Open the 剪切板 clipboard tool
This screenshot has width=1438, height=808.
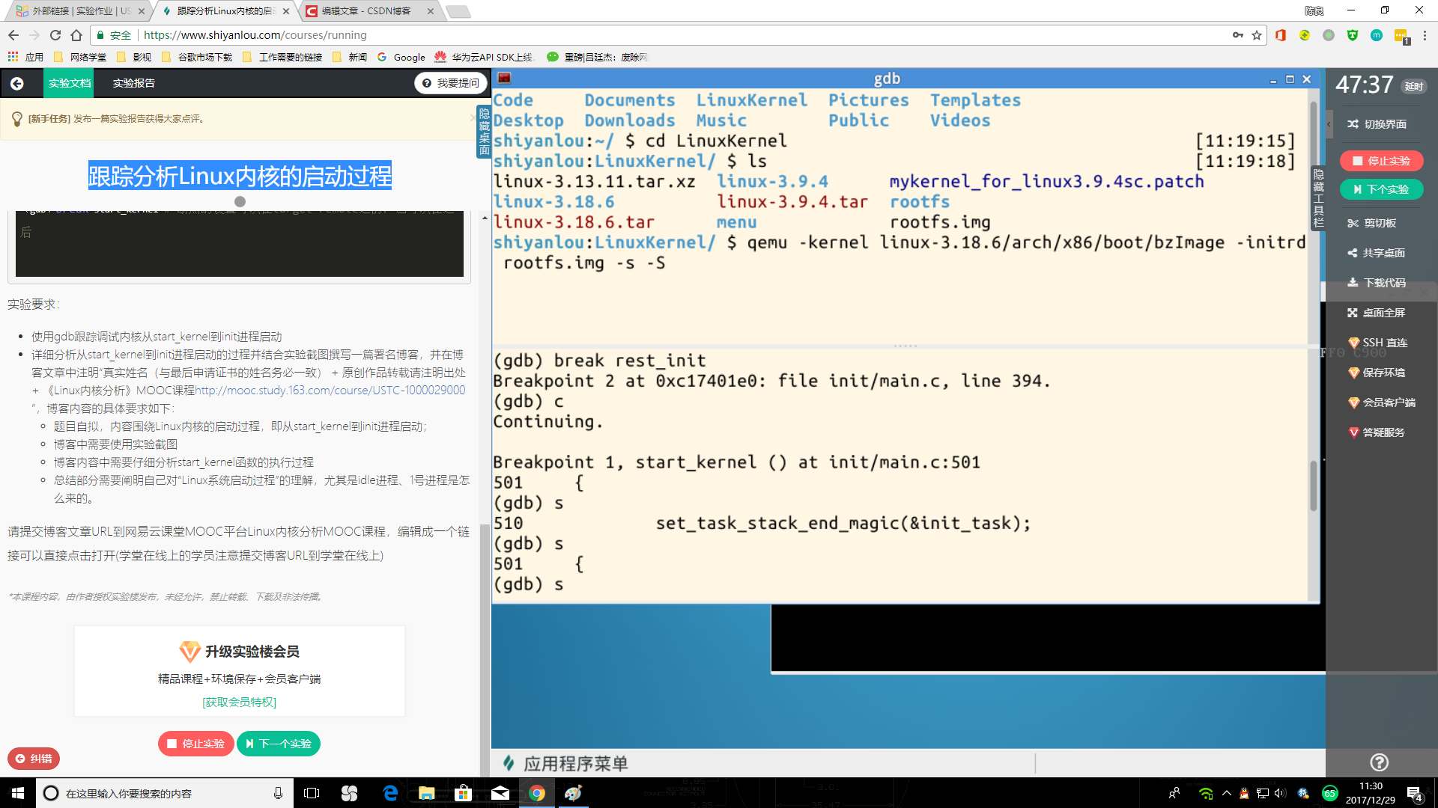click(1372, 223)
